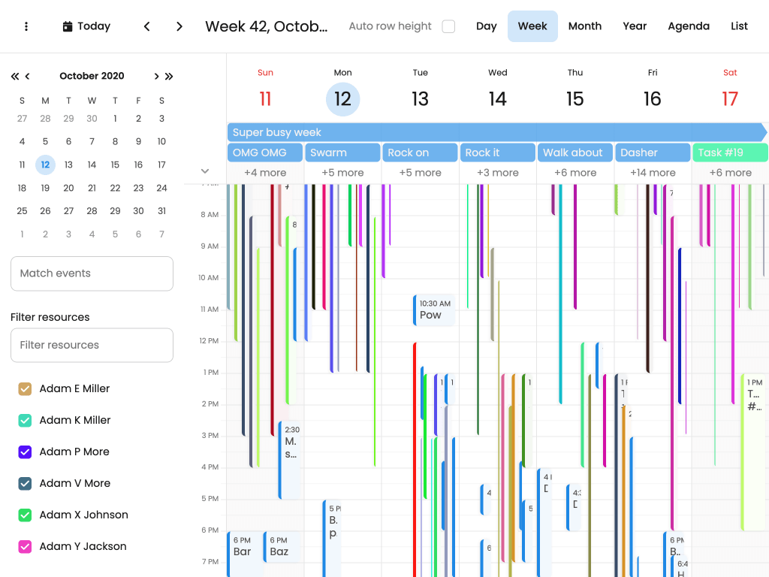Open the three-dot options menu
Image resolution: width=769 pixels, height=577 pixels.
[x=26, y=26]
